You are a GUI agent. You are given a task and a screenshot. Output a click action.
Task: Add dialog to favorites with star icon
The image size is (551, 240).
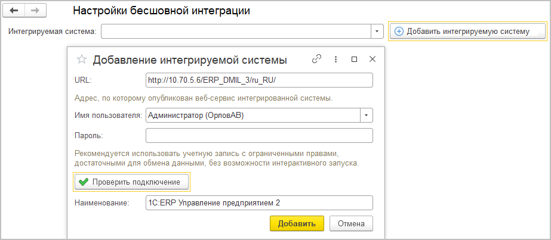point(82,60)
